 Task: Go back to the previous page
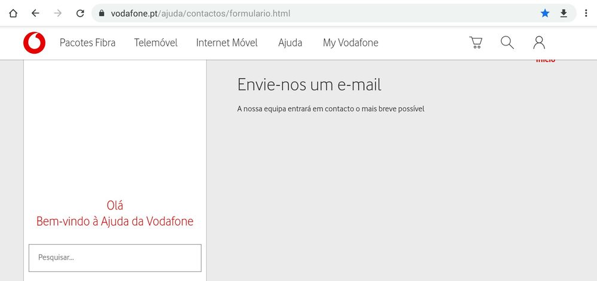(35, 13)
